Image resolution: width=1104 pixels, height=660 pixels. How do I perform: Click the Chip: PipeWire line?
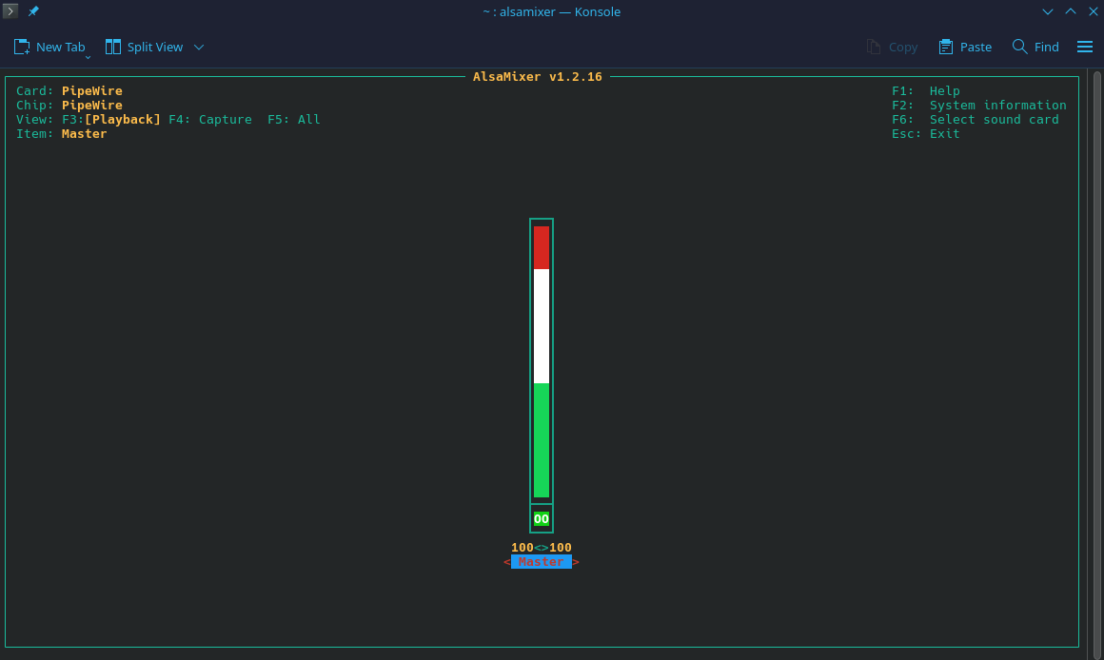tap(69, 106)
